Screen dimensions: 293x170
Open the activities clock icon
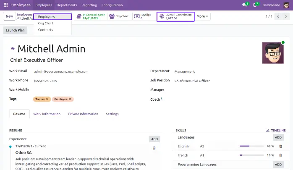tap(256, 5)
